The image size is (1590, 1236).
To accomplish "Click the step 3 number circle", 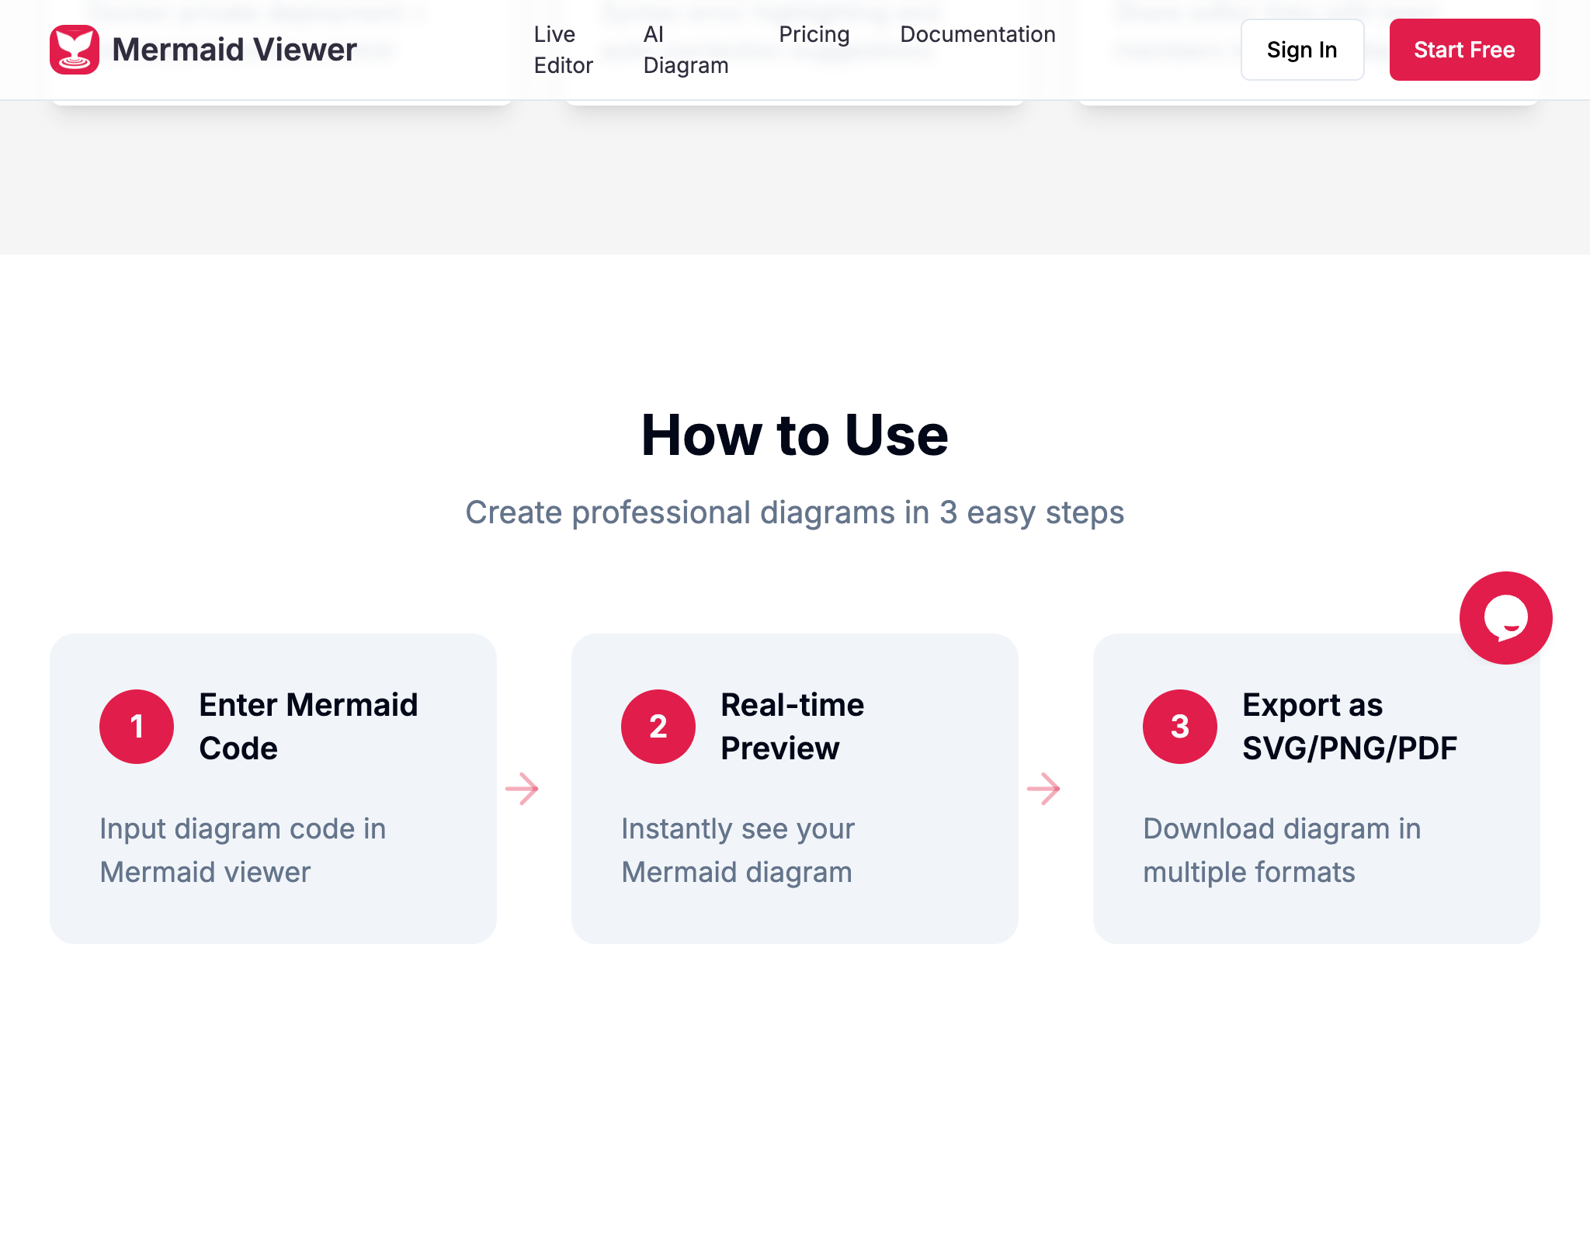I will click(x=1180, y=727).
